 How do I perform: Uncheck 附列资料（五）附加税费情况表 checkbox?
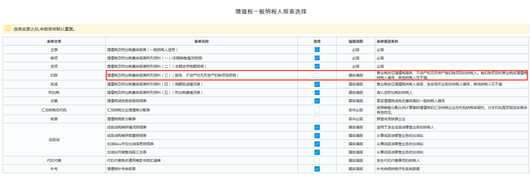(317, 93)
